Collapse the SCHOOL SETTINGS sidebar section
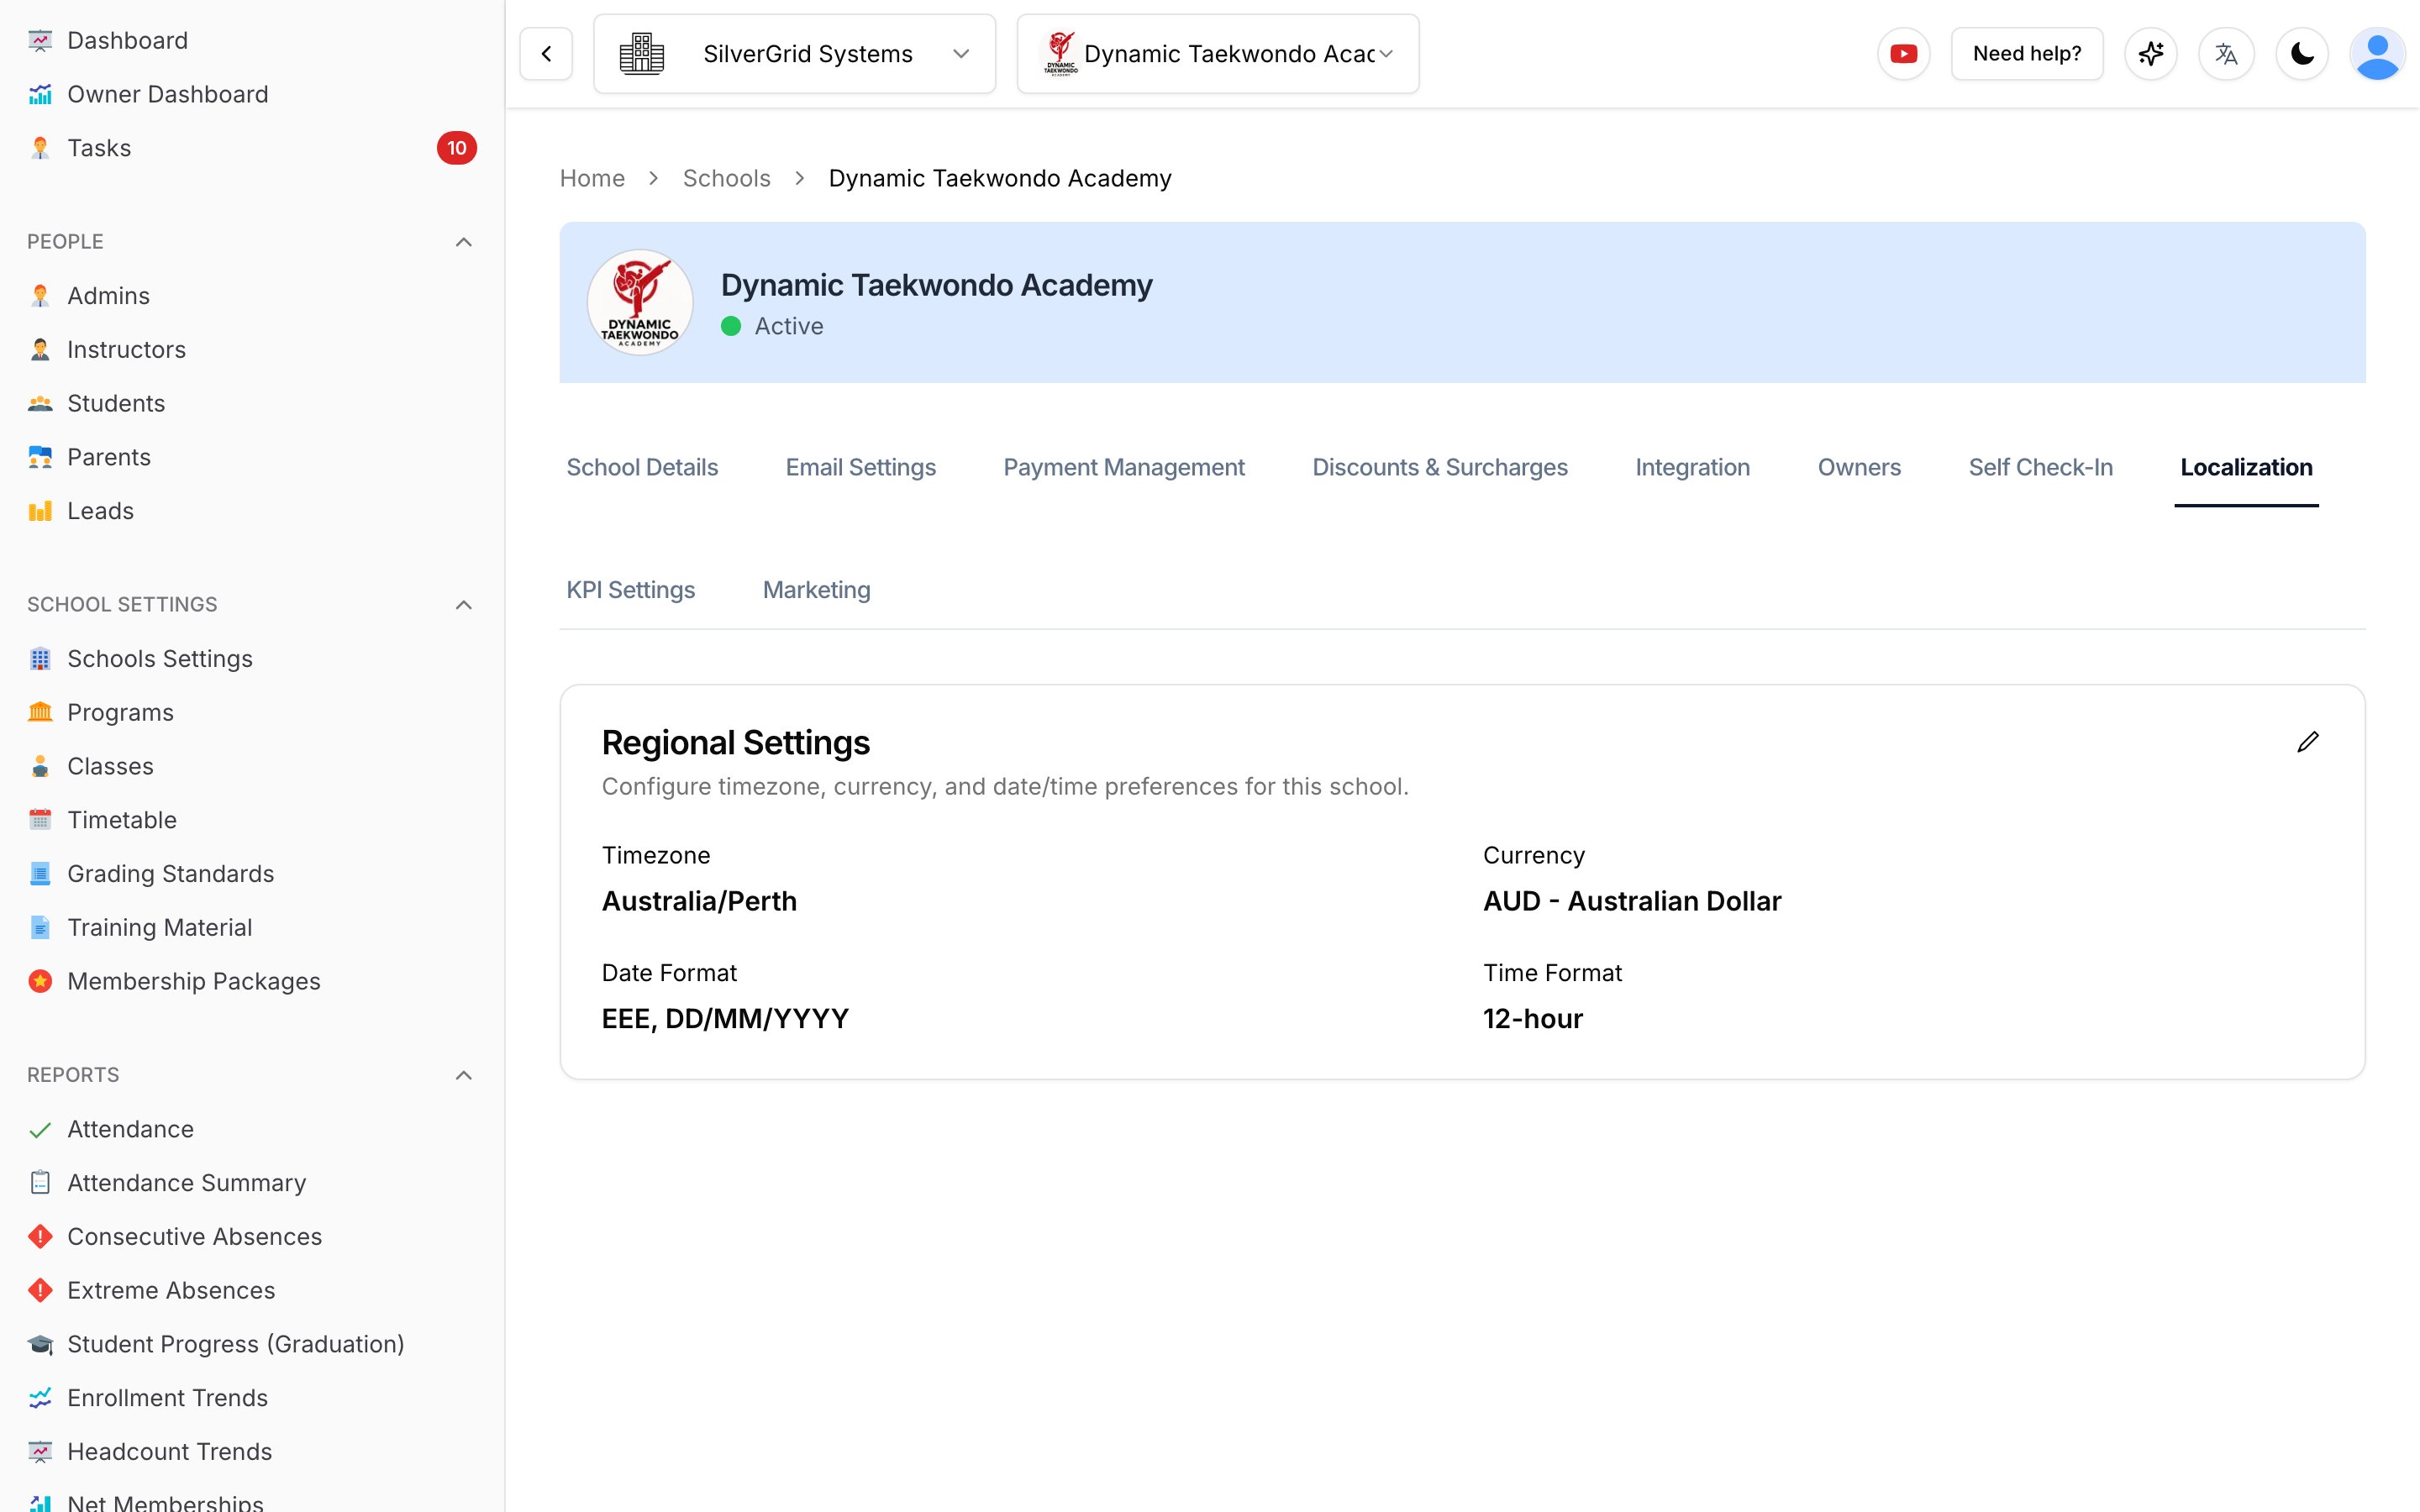 click(463, 605)
